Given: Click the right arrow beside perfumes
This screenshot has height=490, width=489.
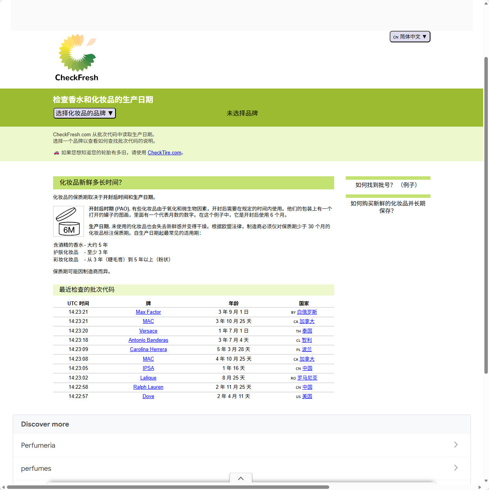Looking at the screenshot, I should click(x=456, y=468).
